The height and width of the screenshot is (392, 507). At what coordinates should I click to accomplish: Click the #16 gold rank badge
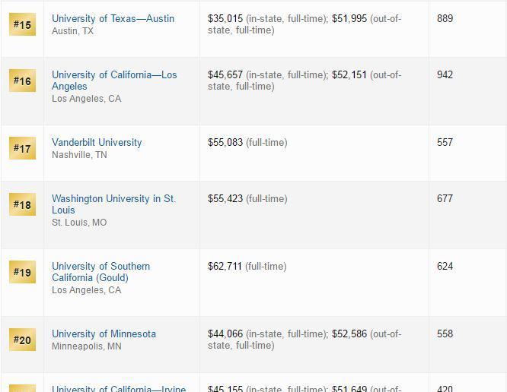22,81
